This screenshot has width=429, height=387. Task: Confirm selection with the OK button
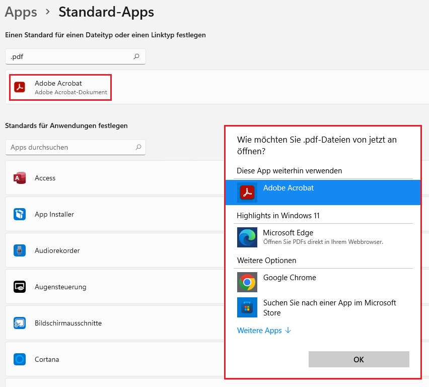click(359, 359)
